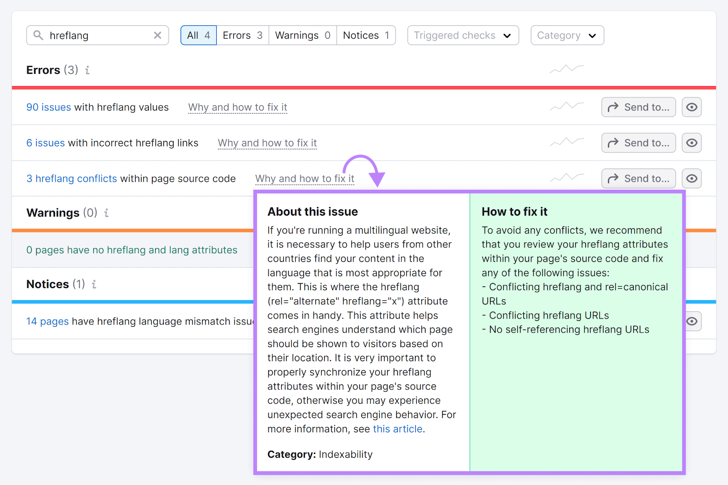
Task: Click Send to for hreflang values issue
Action: [x=638, y=107]
